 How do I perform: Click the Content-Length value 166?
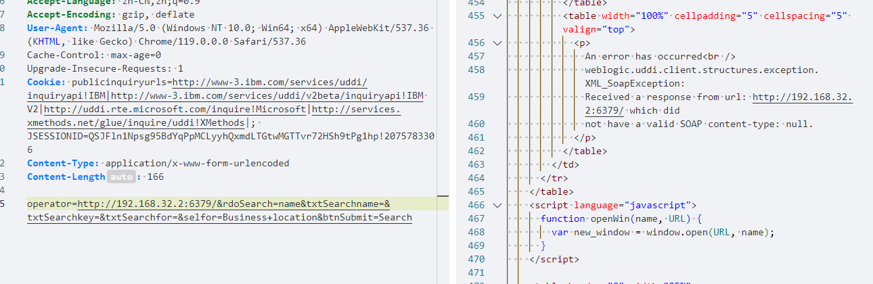[155, 177]
